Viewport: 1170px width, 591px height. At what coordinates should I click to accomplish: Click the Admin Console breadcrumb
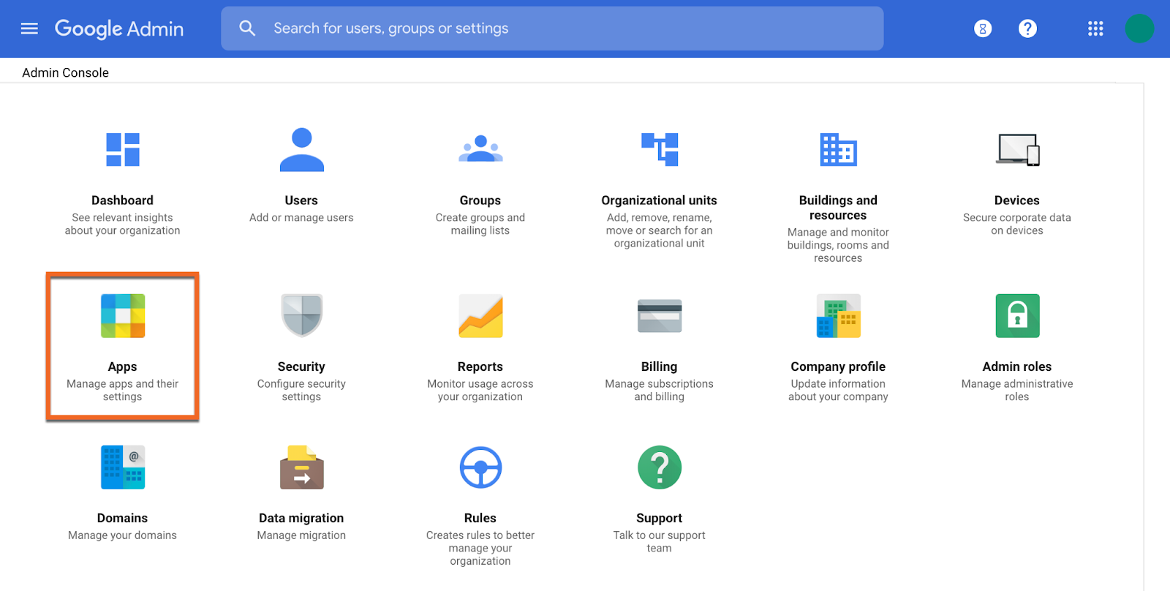click(65, 72)
